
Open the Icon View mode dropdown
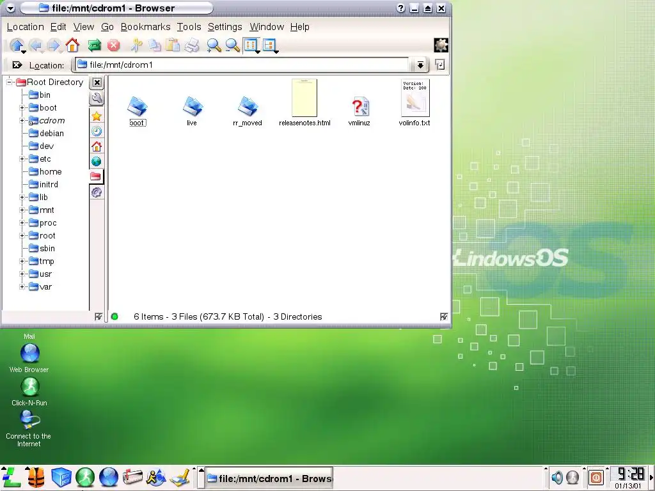click(x=251, y=45)
